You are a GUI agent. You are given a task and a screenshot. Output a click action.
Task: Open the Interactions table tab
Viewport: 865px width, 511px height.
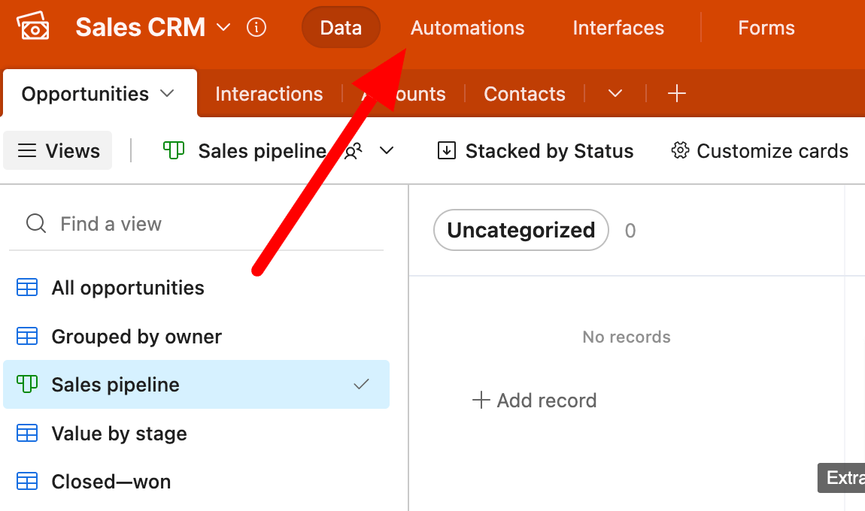pyautogui.click(x=269, y=94)
